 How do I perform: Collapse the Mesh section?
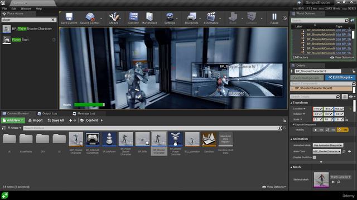coord(291,167)
